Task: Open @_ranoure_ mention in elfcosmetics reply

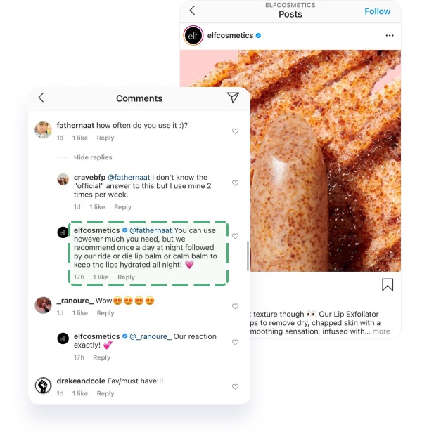Action: [150, 336]
